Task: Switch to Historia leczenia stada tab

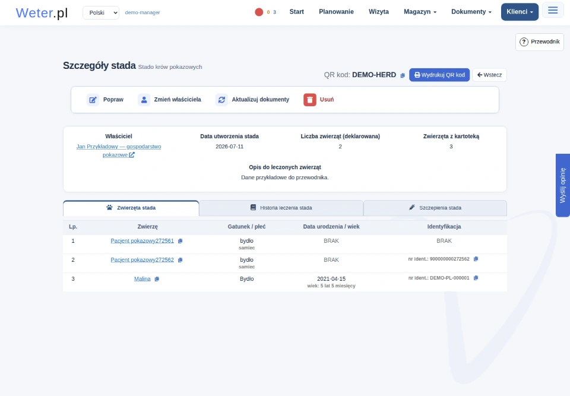Action: click(281, 208)
